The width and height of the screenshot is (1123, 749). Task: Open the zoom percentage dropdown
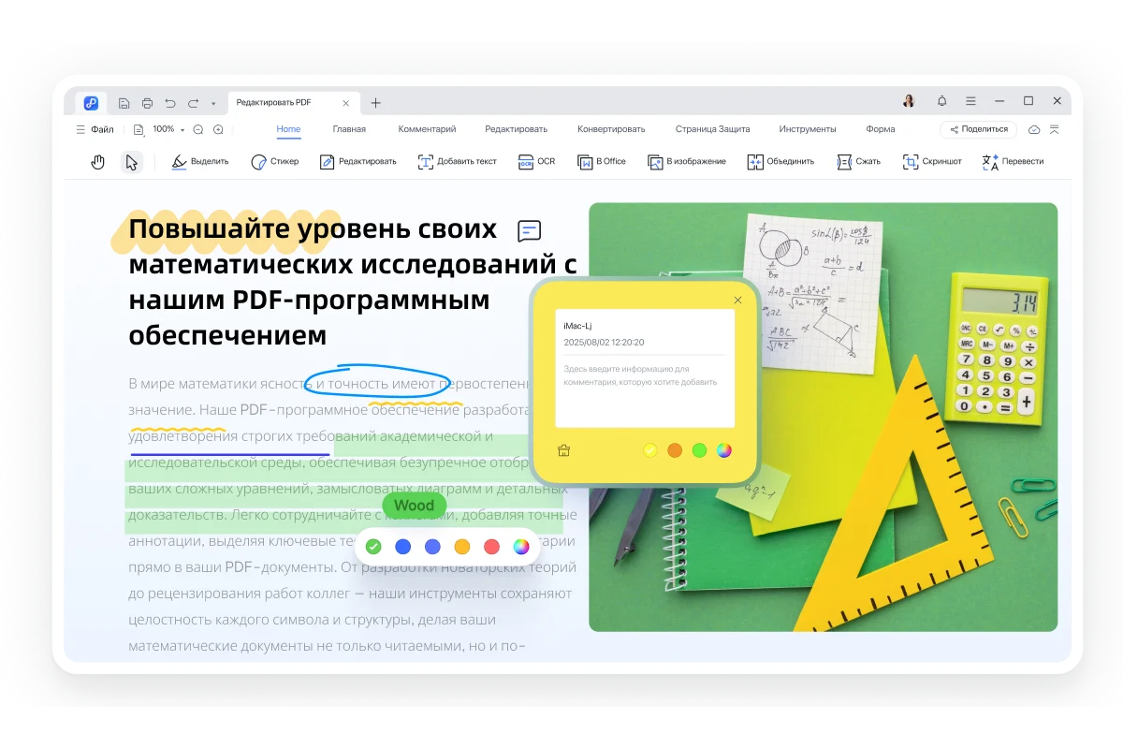pos(165,129)
